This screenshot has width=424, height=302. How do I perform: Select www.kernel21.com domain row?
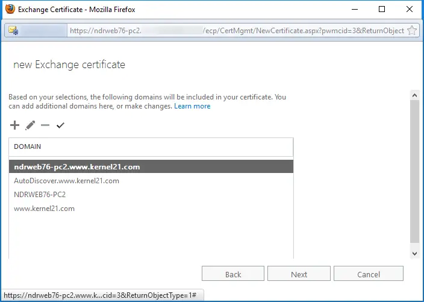pyautogui.click(x=151, y=209)
